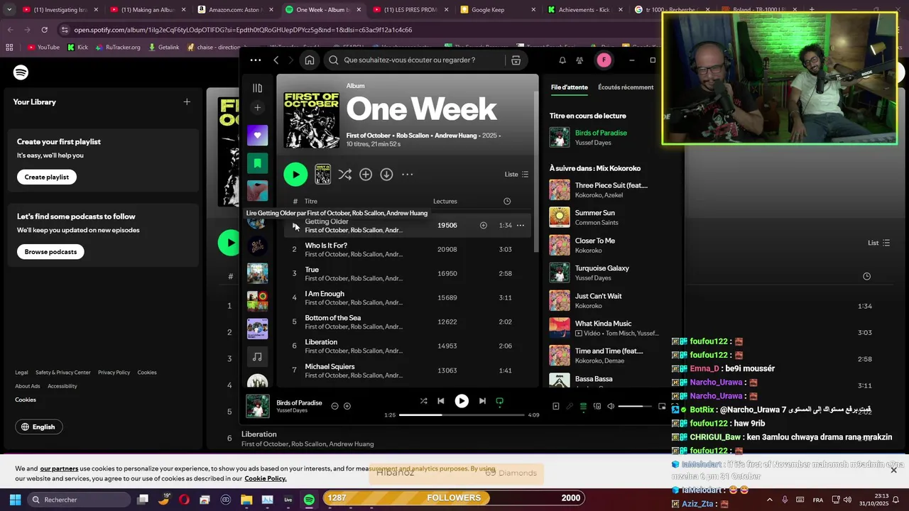Click the plus create button in the Spotify sidebar
This screenshot has width=909, height=511.
click(257, 108)
